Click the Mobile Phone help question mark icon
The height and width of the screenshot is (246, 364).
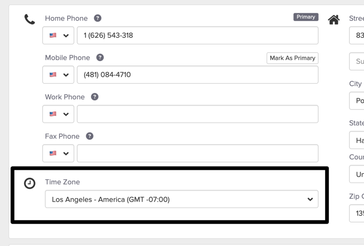coord(100,58)
